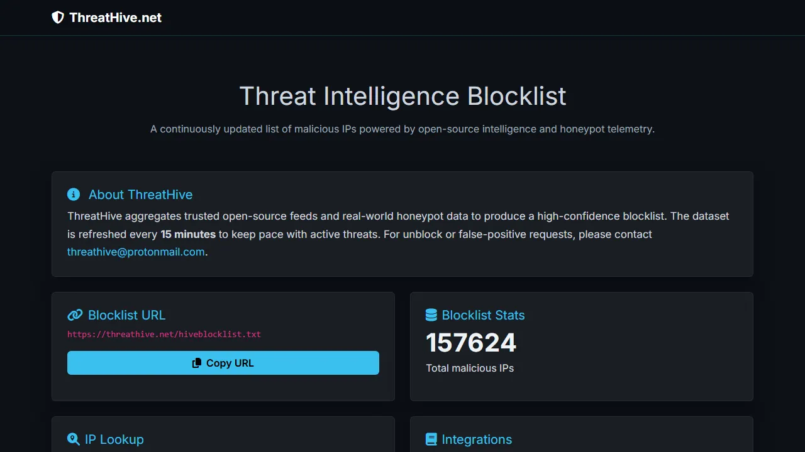
Task: Click the Threat Intelligence Blocklist page title
Action: pyautogui.click(x=402, y=95)
